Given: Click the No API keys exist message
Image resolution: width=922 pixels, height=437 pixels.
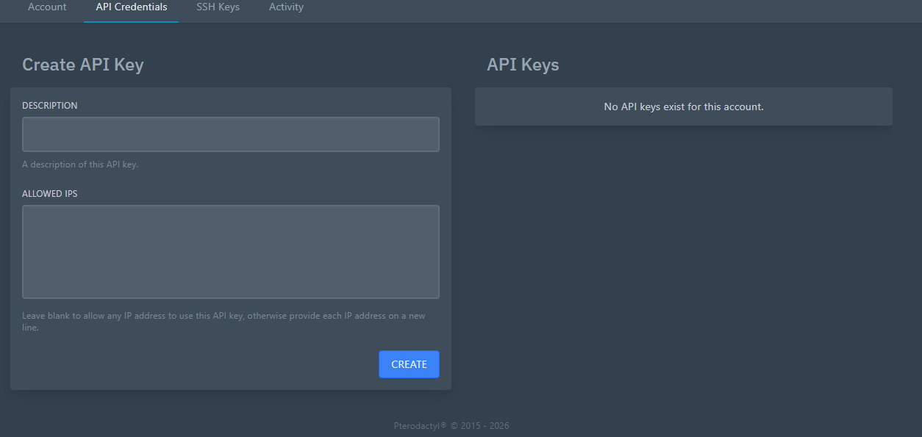Looking at the screenshot, I should click(x=683, y=107).
